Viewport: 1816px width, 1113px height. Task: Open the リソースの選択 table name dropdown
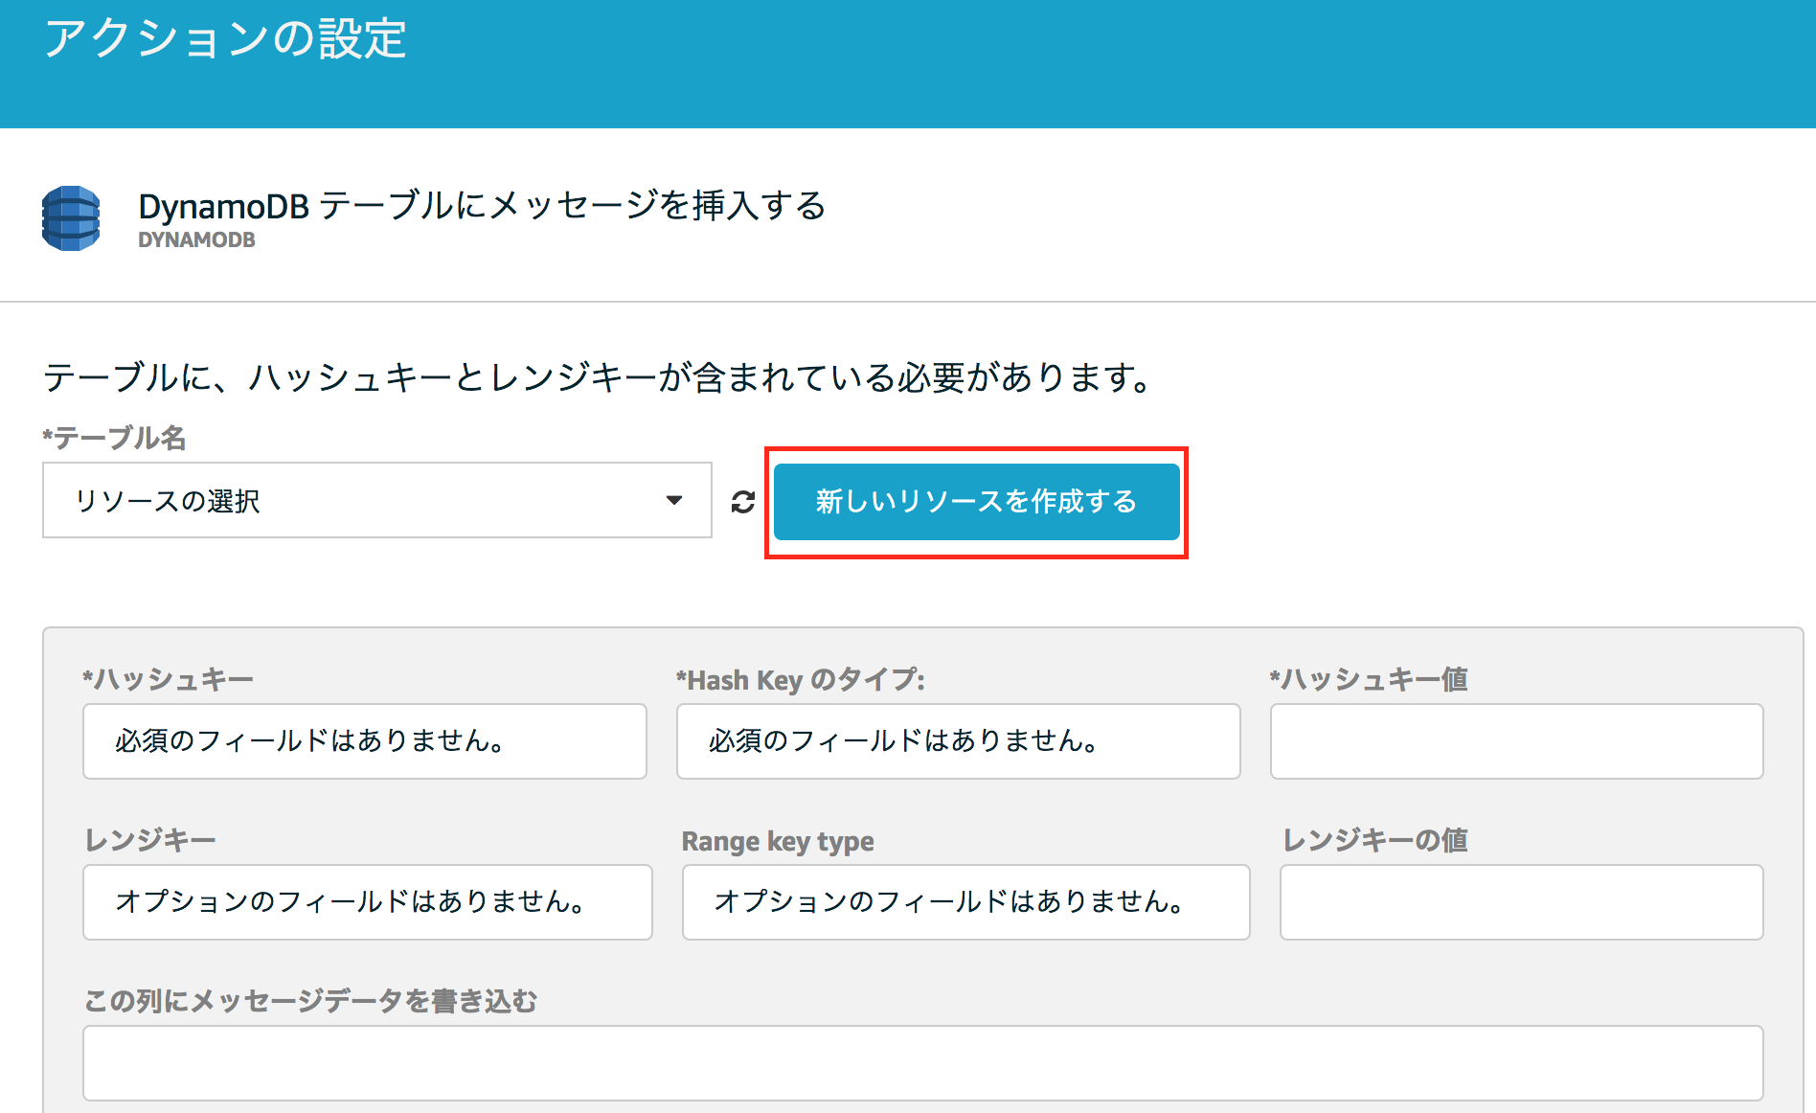[377, 500]
